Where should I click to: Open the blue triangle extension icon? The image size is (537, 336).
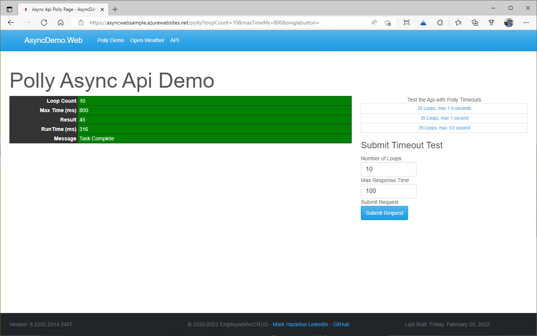(x=423, y=23)
